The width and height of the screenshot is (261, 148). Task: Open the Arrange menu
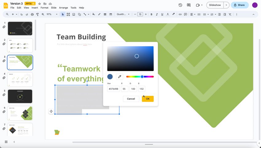coord(64,8)
